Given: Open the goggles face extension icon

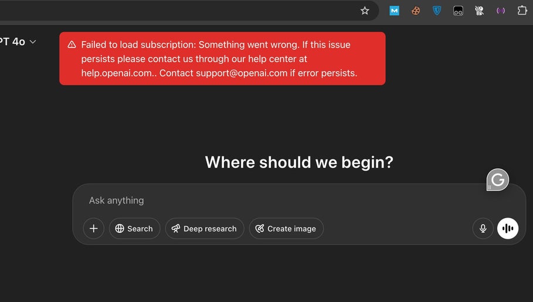Looking at the screenshot, I should click(458, 11).
